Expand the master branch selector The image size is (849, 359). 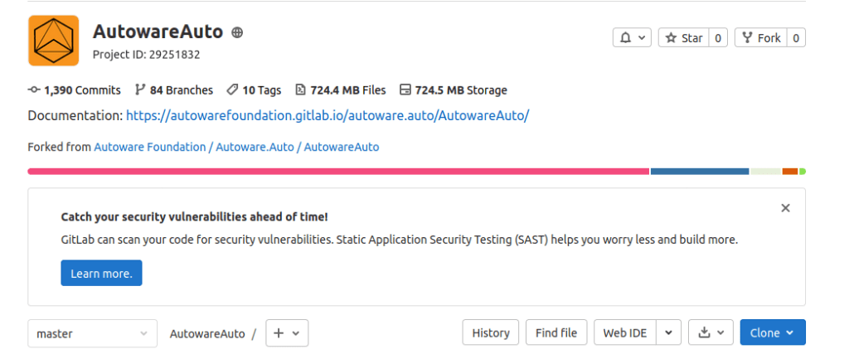tap(92, 333)
